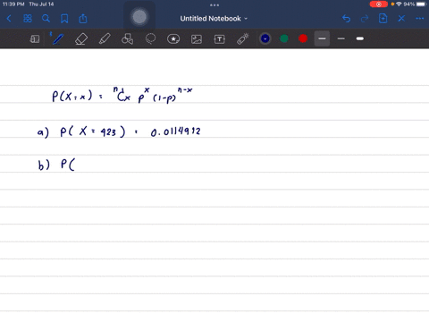Viewport: 429px width, 322px height.
Task: Close editing mode with the X icon
Action: [401, 19]
